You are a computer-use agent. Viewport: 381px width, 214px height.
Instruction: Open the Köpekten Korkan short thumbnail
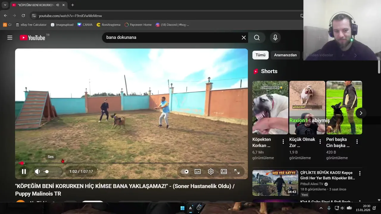tap(270, 108)
